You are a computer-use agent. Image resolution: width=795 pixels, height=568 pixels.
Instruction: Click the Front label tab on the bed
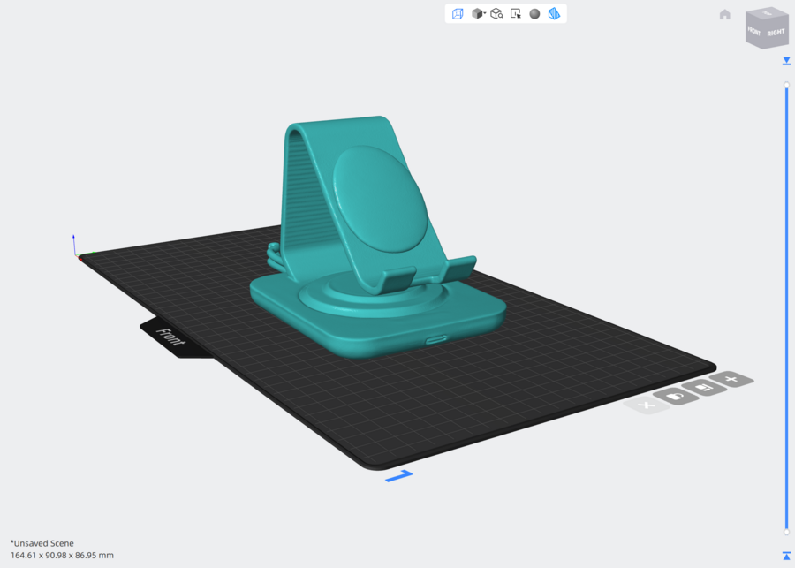(x=170, y=337)
